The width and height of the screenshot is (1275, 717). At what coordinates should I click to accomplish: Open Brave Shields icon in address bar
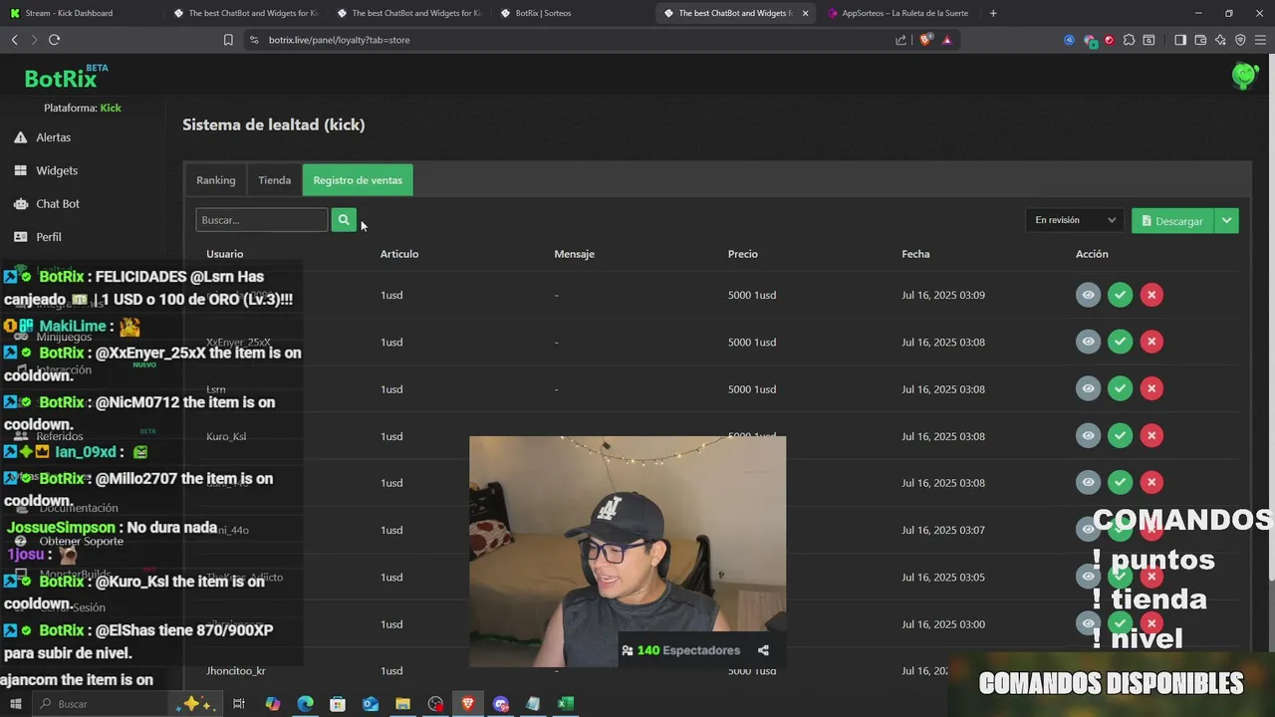[x=925, y=40]
